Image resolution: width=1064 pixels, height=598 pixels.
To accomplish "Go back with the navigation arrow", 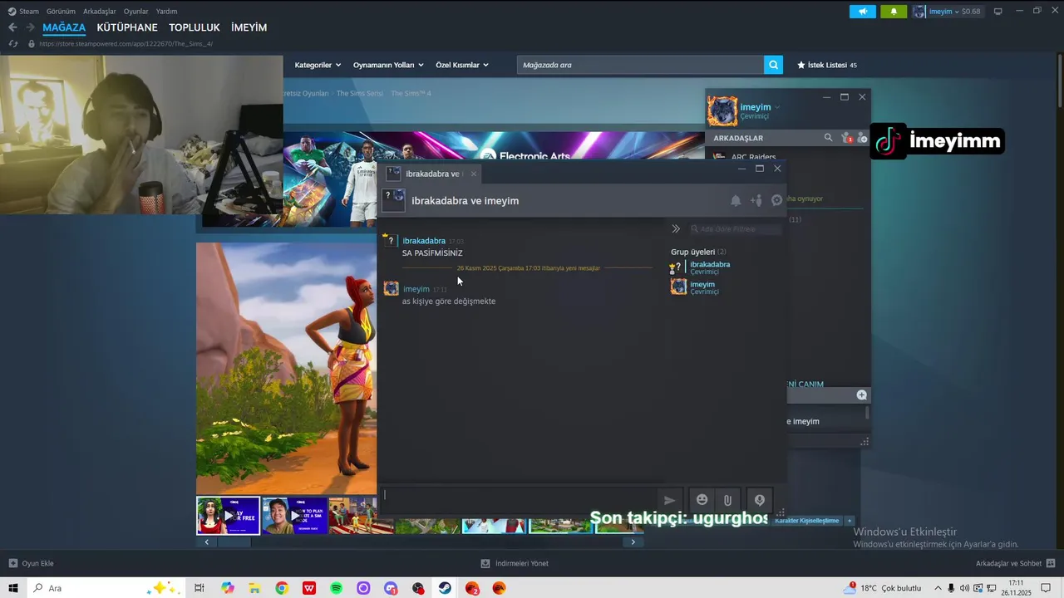I will click(12, 27).
